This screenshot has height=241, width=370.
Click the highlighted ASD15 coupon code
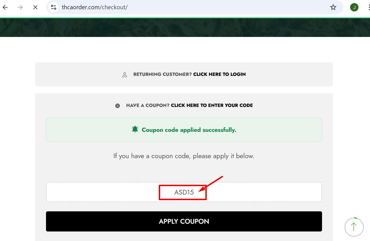point(184,192)
